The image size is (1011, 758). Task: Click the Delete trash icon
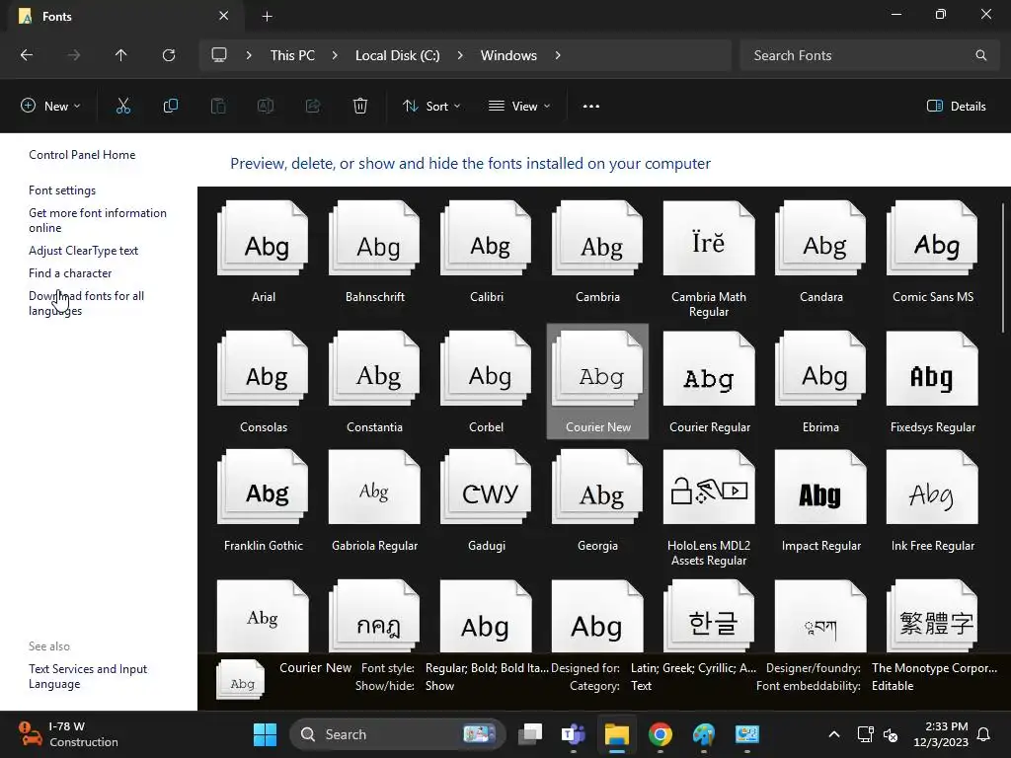[360, 107]
